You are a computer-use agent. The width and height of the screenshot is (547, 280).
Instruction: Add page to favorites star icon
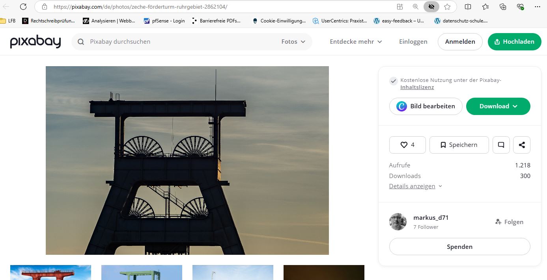click(447, 7)
